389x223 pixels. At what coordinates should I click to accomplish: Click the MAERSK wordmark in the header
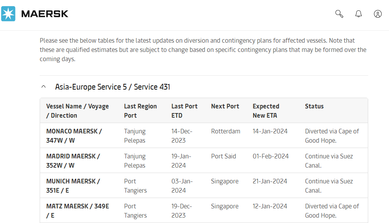tap(45, 14)
